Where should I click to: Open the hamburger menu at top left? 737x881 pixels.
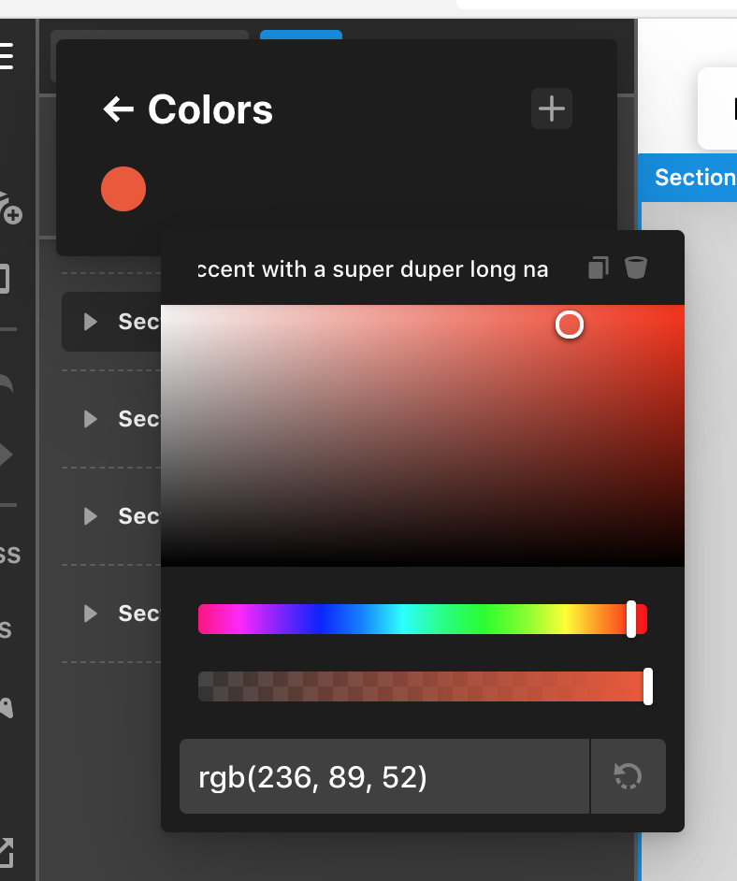pyautogui.click(x=6, y=56)
